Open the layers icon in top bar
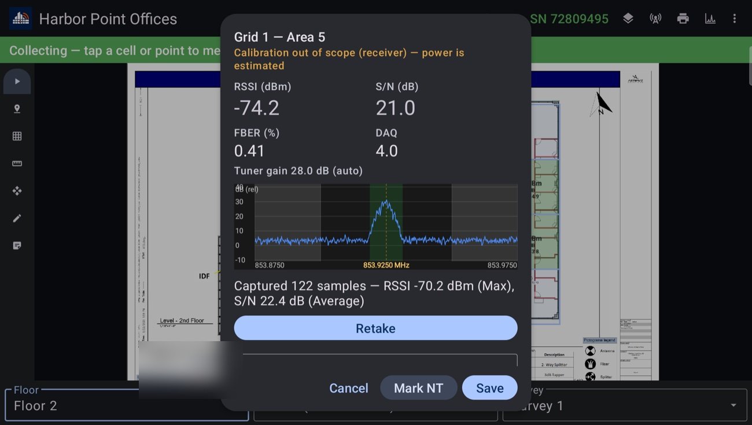 click(x=628, y=19)
